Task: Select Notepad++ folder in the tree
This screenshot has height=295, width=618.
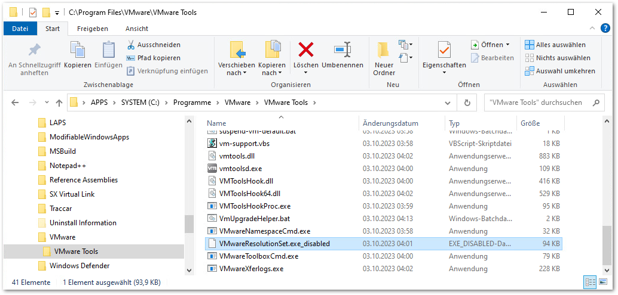Action: [x=68, y=165]
